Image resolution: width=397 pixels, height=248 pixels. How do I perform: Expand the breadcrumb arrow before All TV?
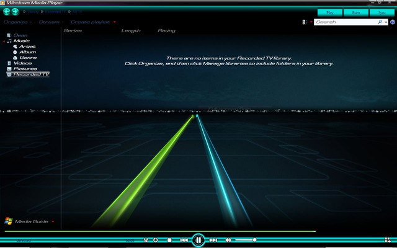[x=69, y=12]
